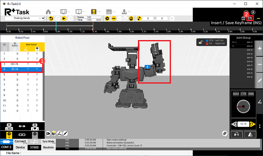
Task: Click the yellow gear settings icon
Action: click(107, 18)
